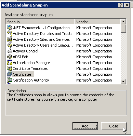
Task: Select 'Certification Authority' in the list
Action: [31, 80]
